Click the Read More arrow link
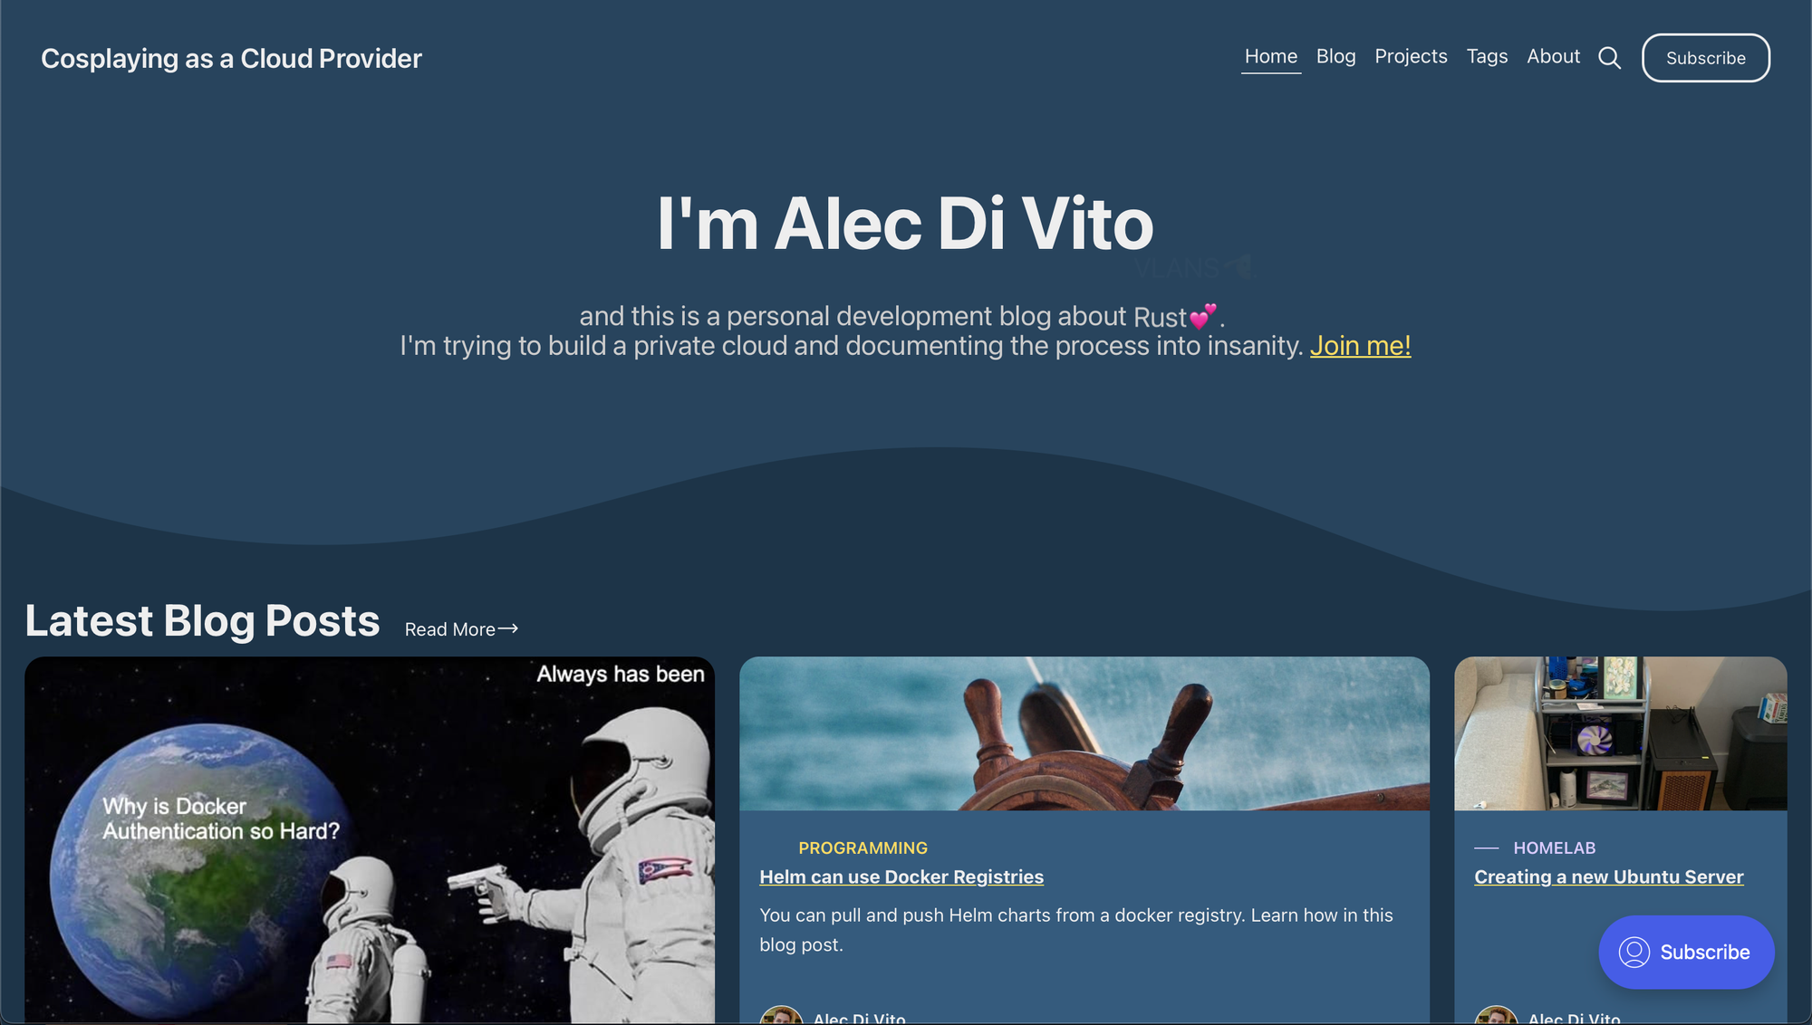The width and height of the screenshot is (1812, 1025). (461, 628)
